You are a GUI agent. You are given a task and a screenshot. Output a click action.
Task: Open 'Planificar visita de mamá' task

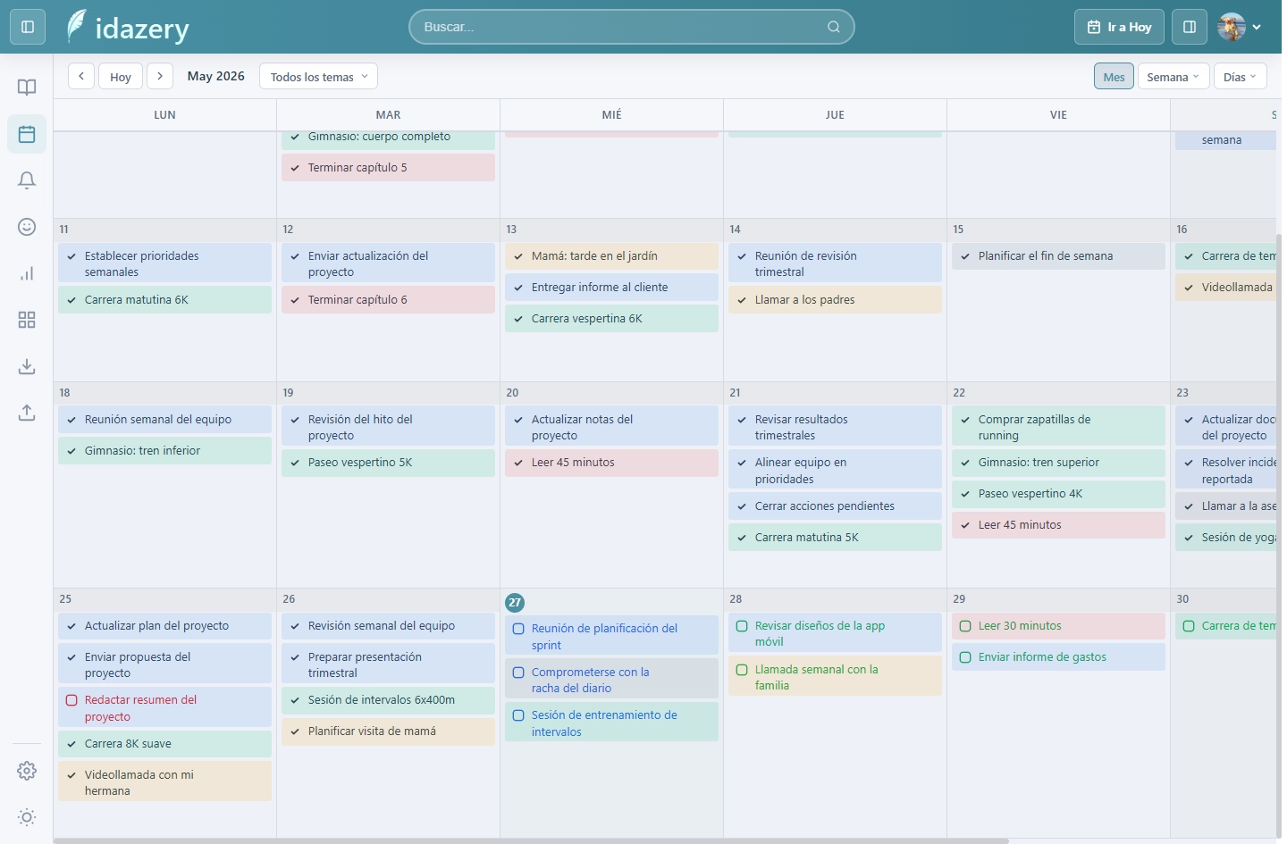click(388, 731)
